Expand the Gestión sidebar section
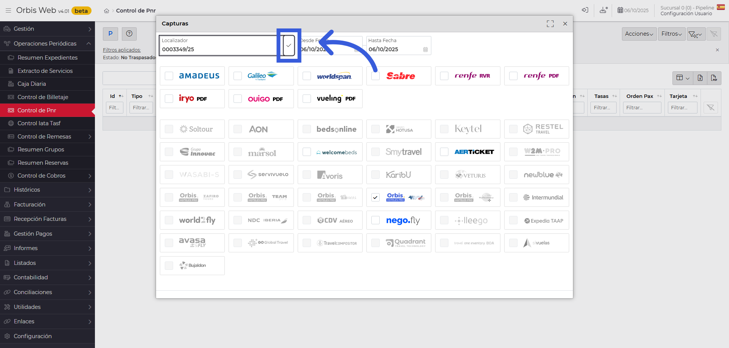 (x=47, y=29)
